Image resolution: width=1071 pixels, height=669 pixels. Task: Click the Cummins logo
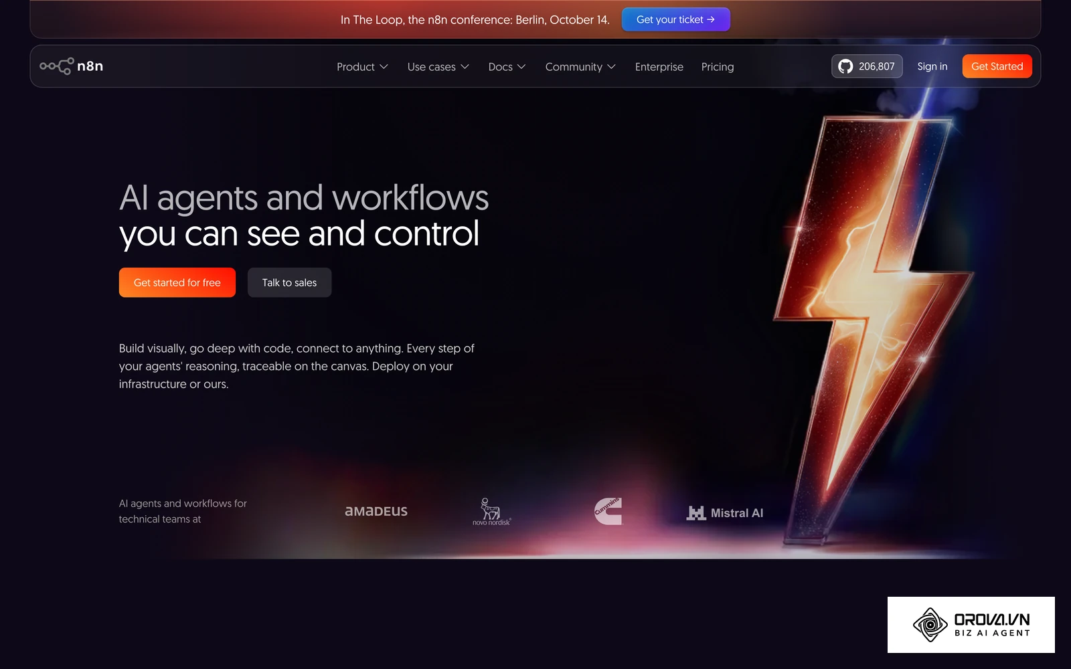pyautogui.click(x=608, y=511)
